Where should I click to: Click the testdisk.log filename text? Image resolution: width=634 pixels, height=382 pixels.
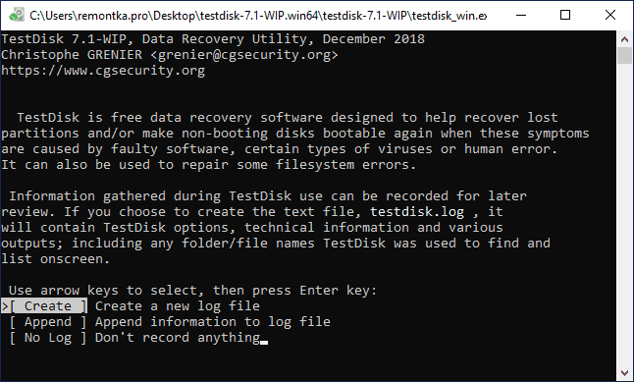tap(417, 212)
